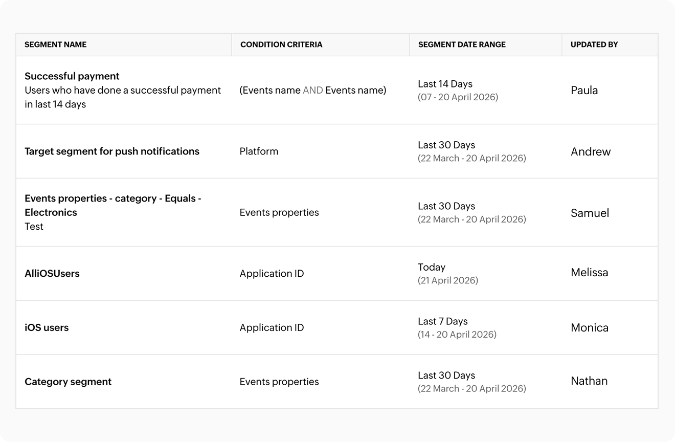Open the AlliOSUsers segment
This screenshot has height=442, width=675.
tap(52, 274)
